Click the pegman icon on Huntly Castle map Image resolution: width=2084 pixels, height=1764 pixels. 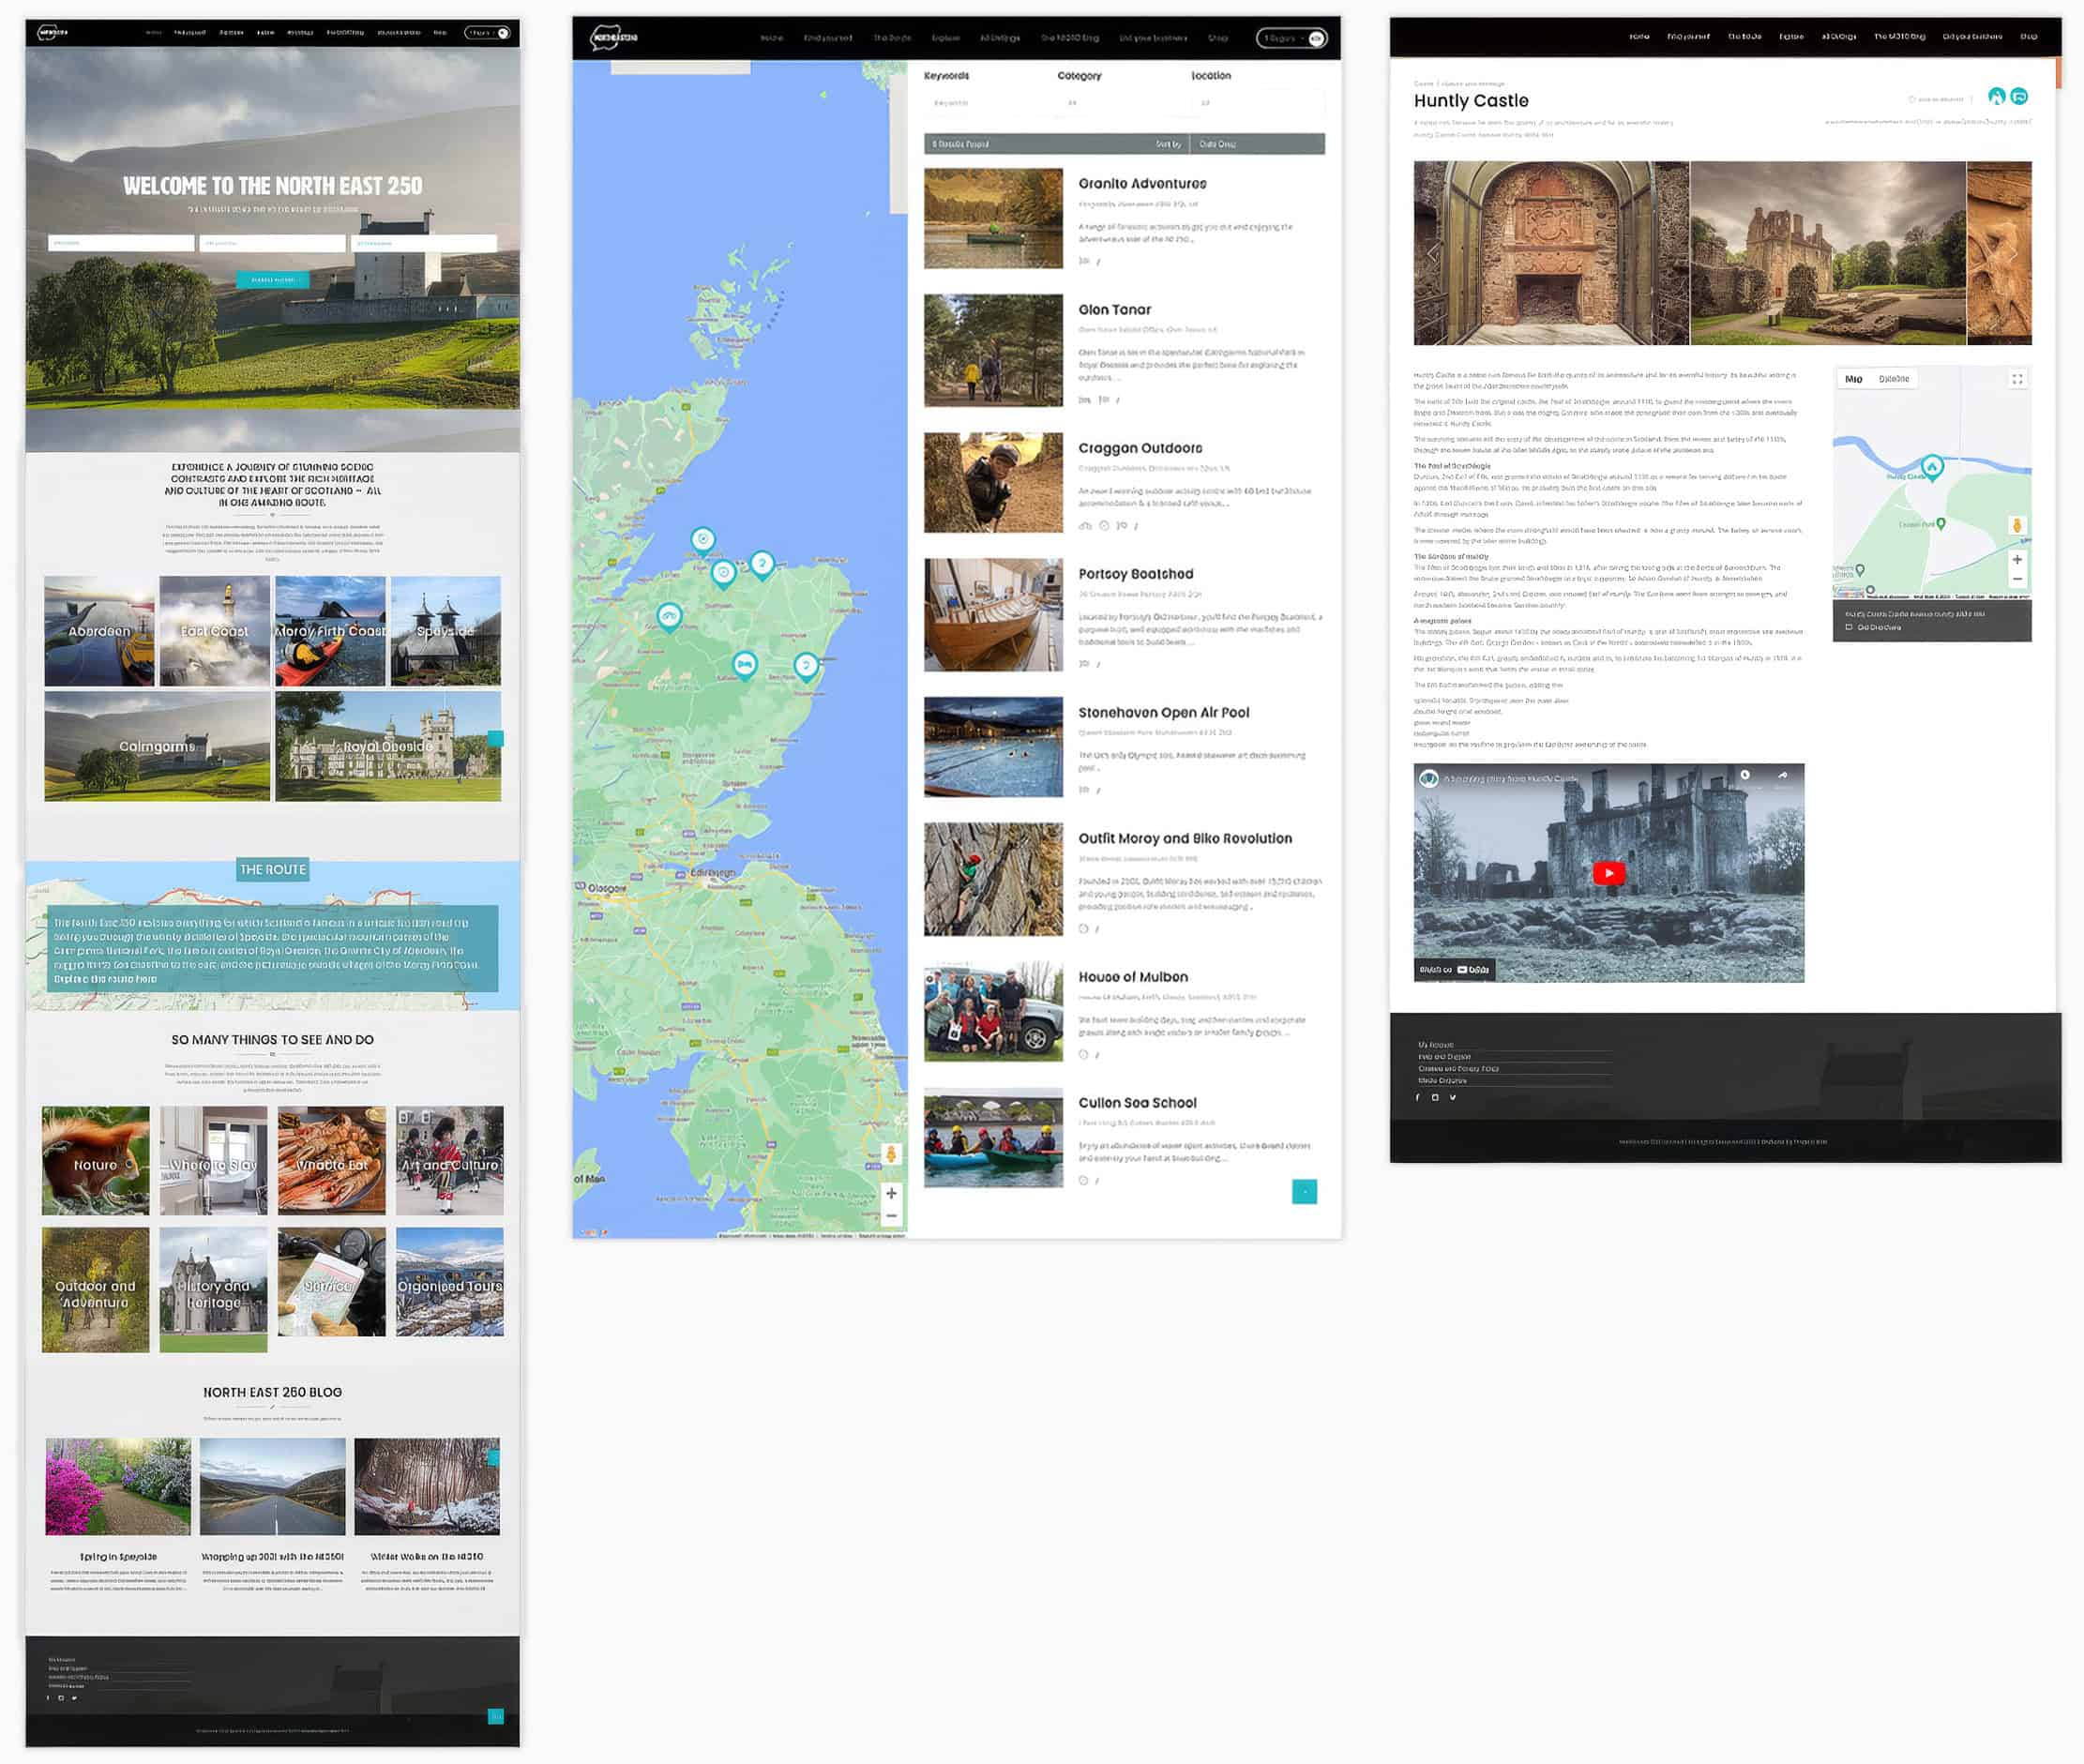(x=2017, y=526)
